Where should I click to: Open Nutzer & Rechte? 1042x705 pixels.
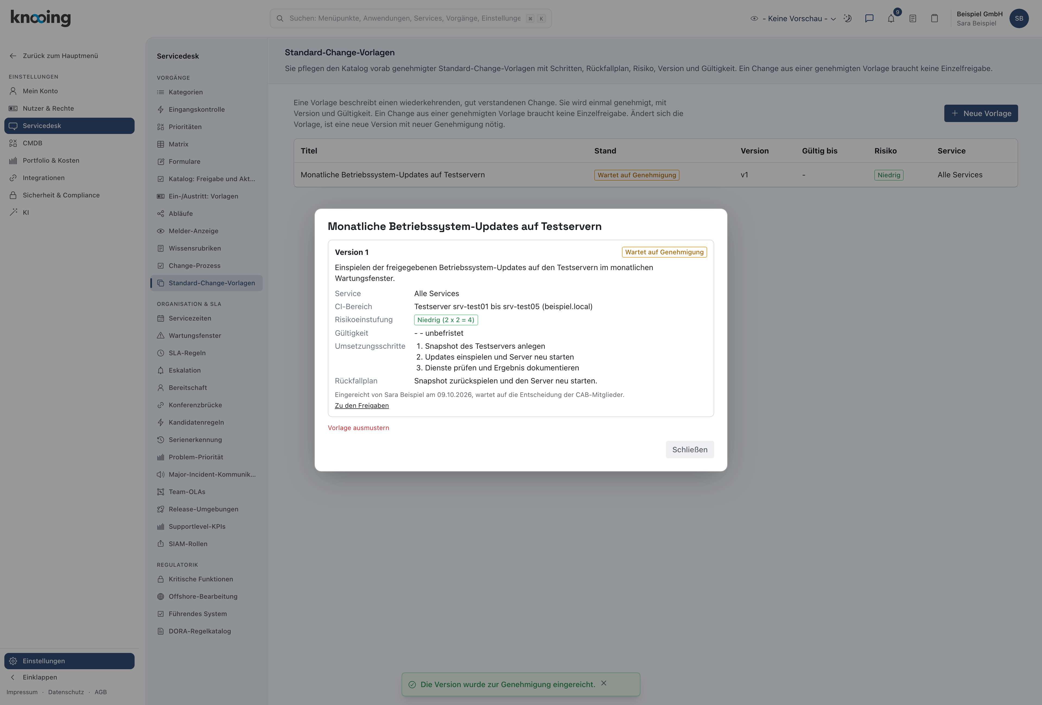click(x=69, y=108)
